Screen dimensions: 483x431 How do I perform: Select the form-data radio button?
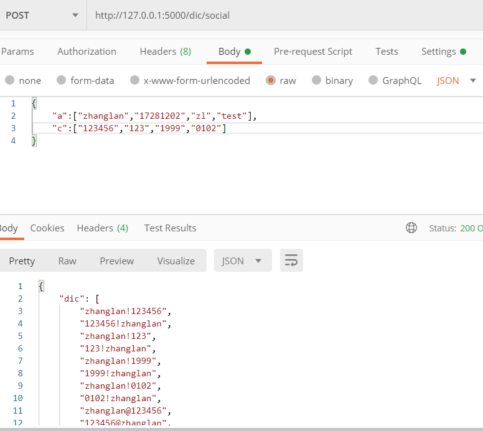click(x=61, y=80)
